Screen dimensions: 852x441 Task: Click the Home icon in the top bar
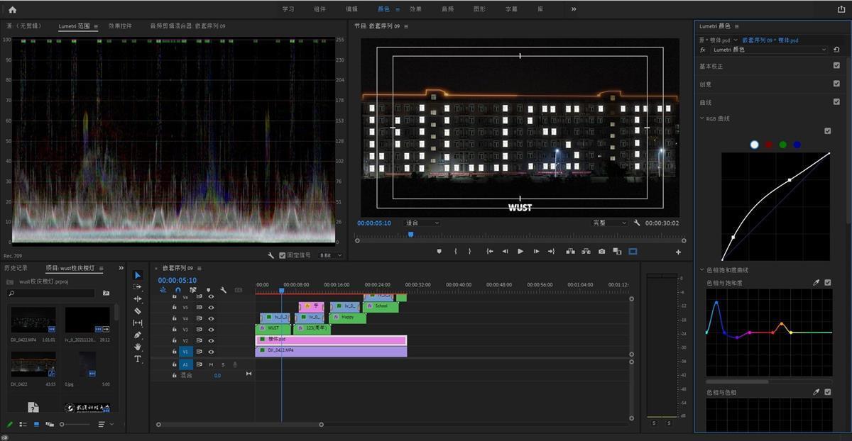tap(12, 9)
